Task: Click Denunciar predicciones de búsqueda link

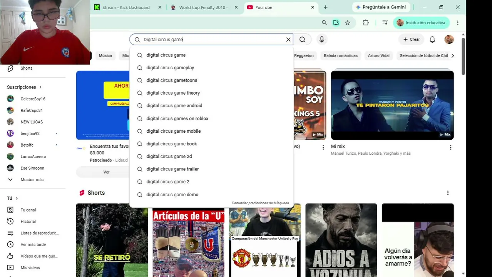Action: click(x=260, y=203)
